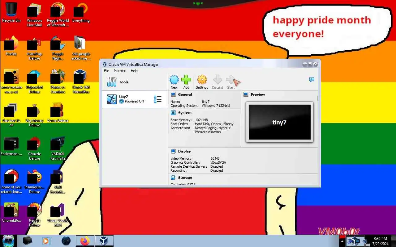Select Oracle VM VirtualBox desktop shortcut
This screenshot has width=396, height=247.
(x=81, y=82)
